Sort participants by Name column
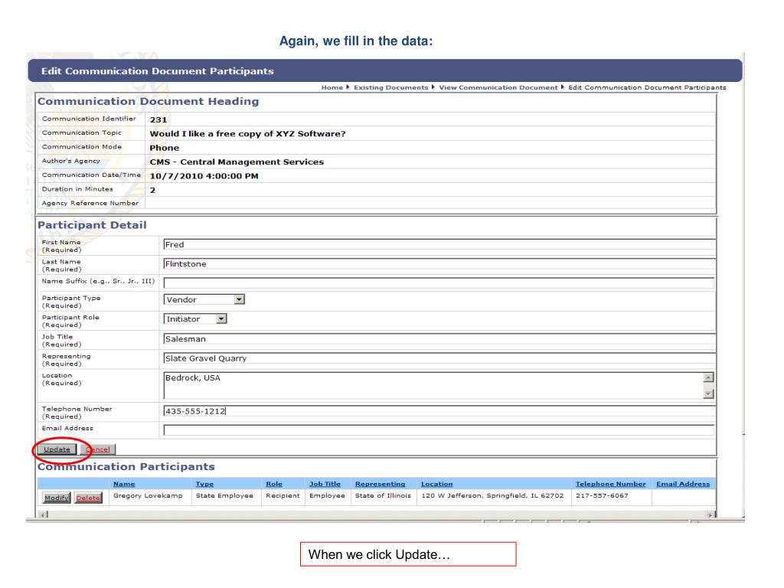 (124, 484)
